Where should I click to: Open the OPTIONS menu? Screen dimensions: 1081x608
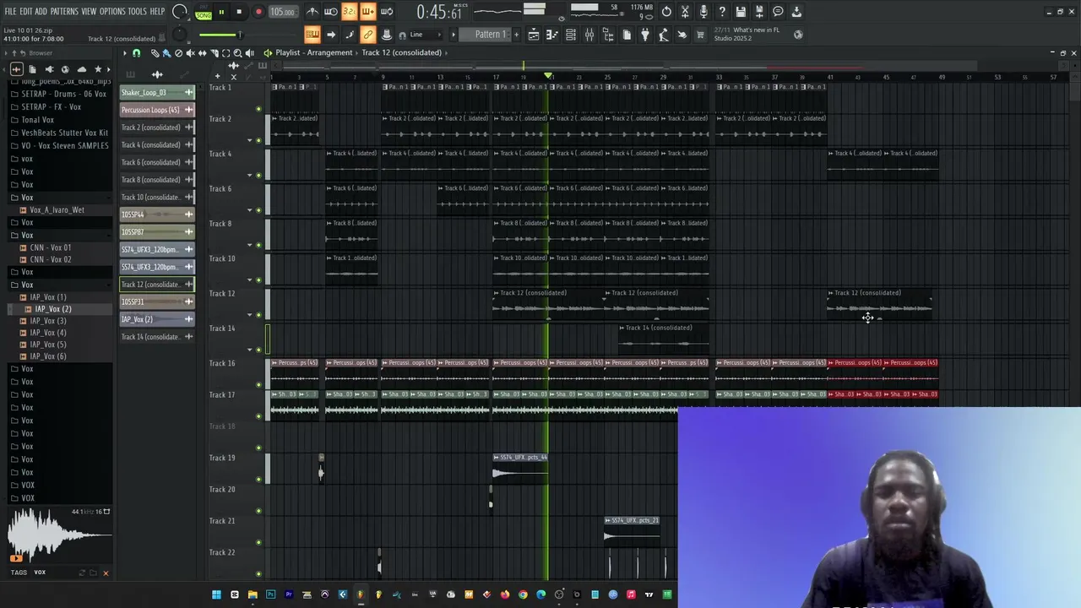(112, 12)
